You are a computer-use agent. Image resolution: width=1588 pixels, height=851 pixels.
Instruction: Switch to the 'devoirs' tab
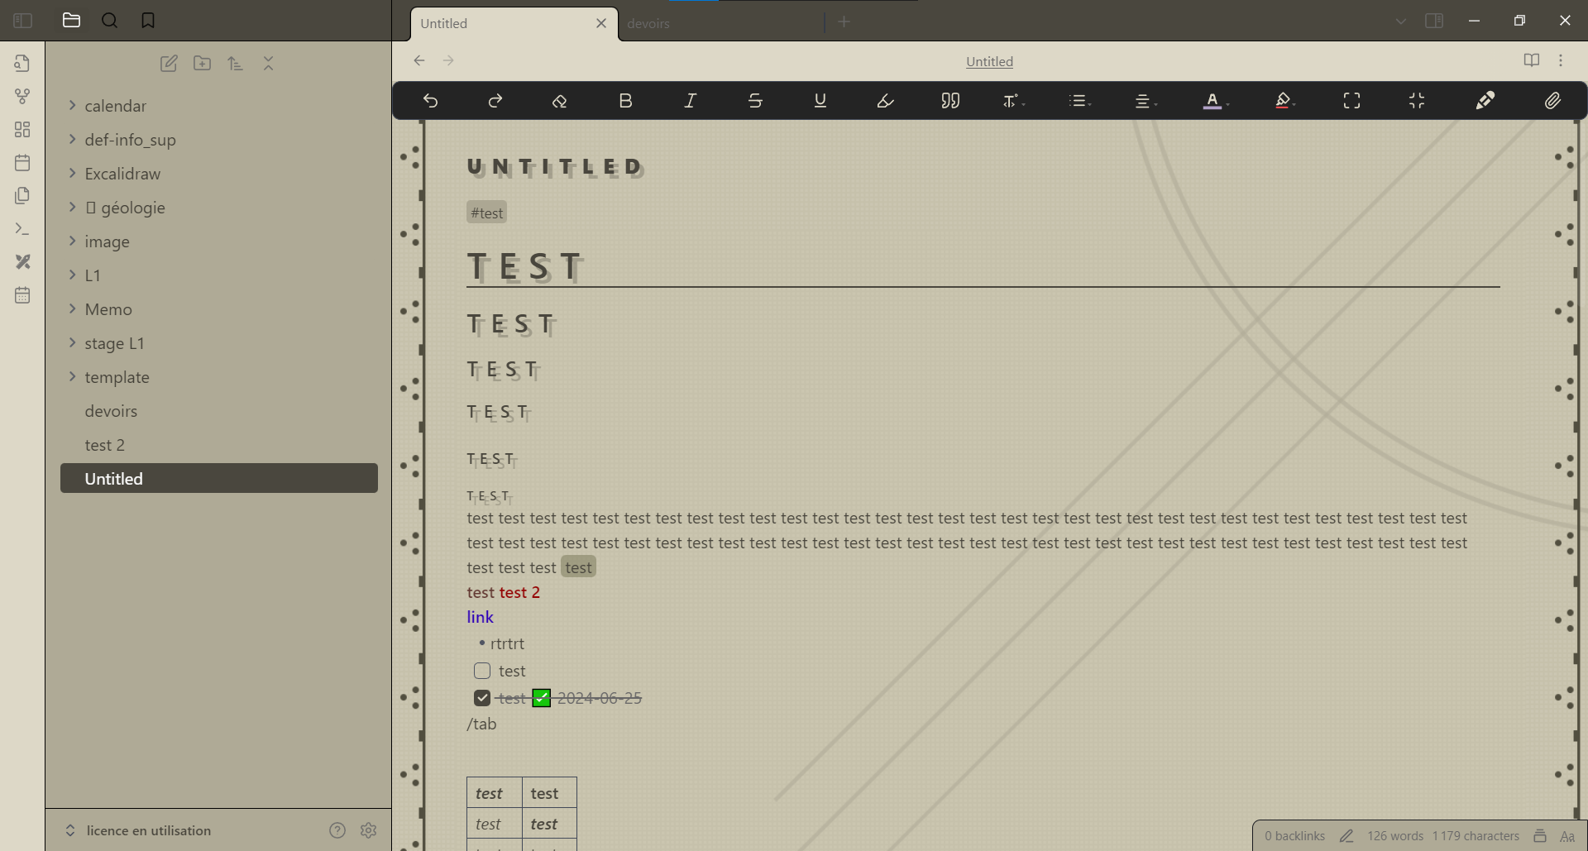point(649,23)
